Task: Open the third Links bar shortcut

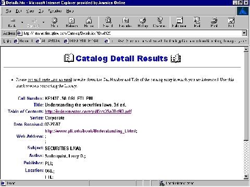Action: [x=81, y=41]
